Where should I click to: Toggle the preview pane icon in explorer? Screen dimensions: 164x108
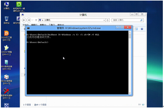[x=136, y=29]
